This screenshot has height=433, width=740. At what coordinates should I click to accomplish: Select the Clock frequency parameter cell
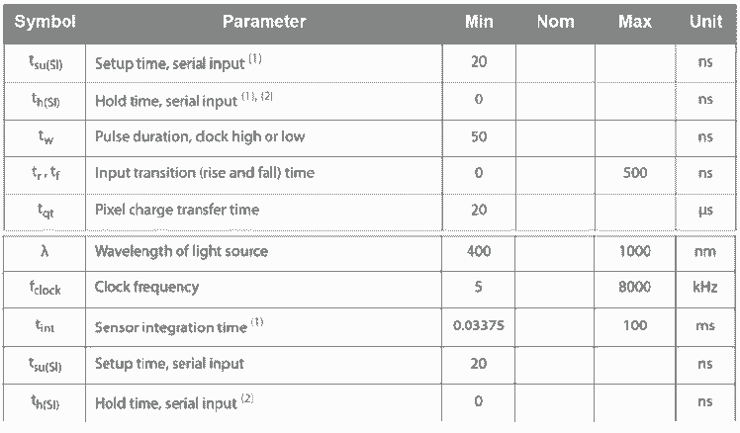pos(146,288)
